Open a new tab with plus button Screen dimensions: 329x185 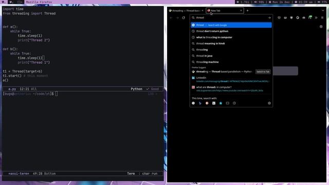[x=247, y=10]
